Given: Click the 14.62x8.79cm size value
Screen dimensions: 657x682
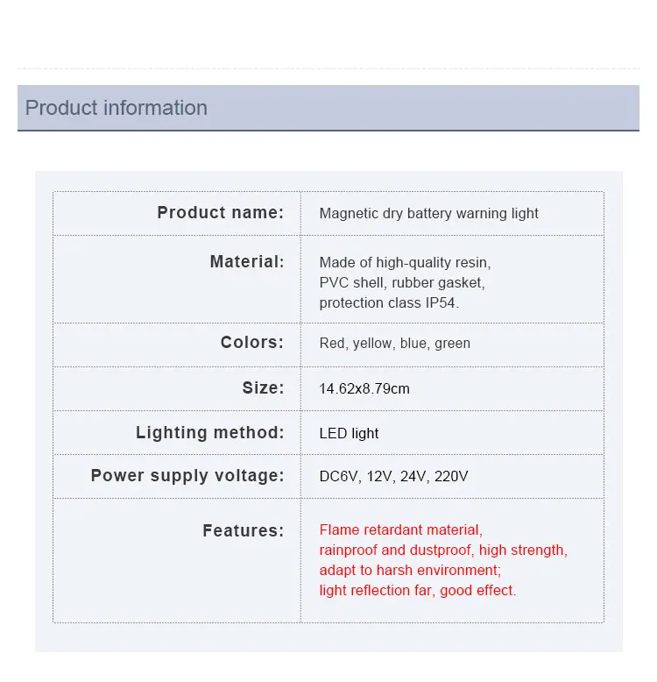Looking at the screenshot, I should [x=364, y=388].
